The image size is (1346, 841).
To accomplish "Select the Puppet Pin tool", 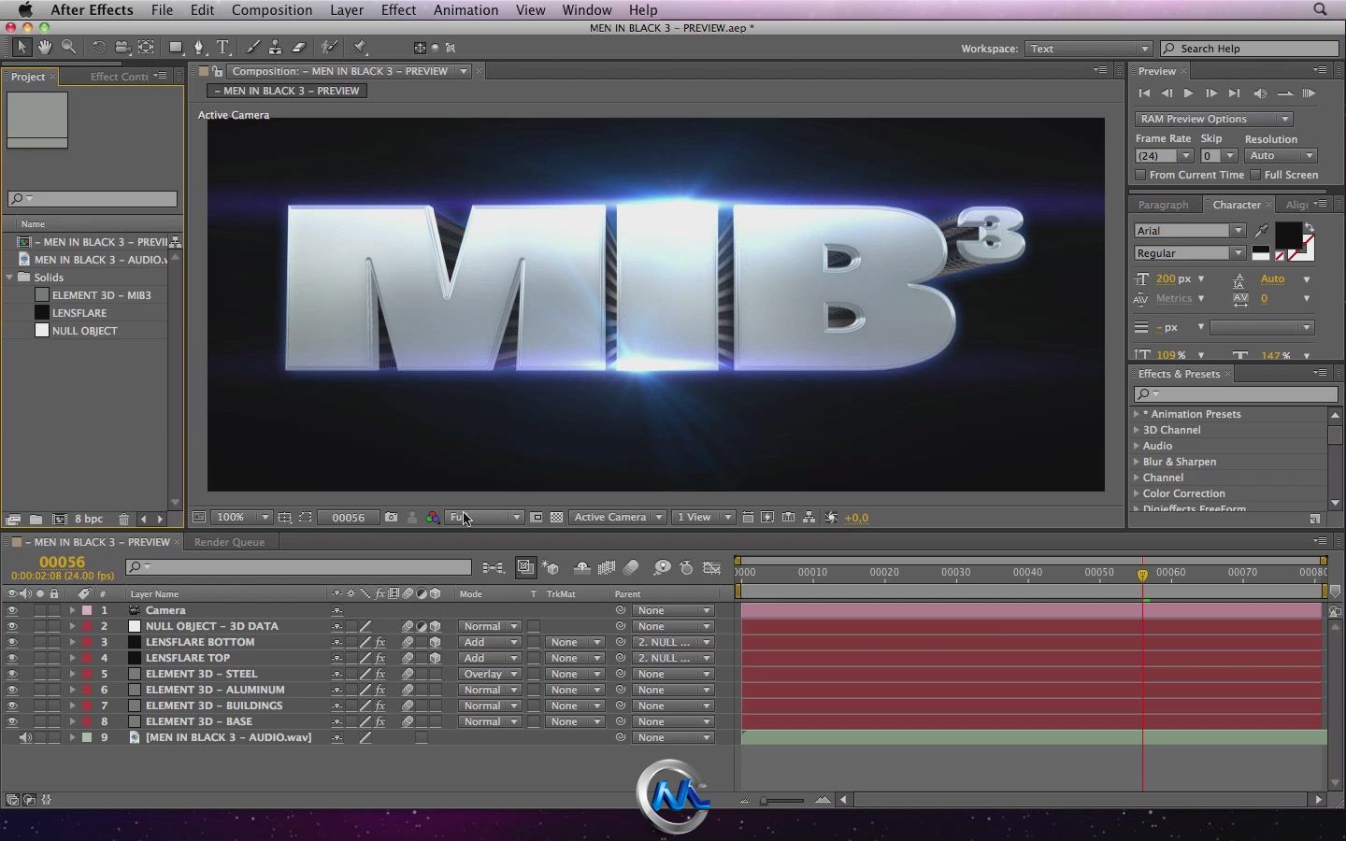I will coord(360,47).
